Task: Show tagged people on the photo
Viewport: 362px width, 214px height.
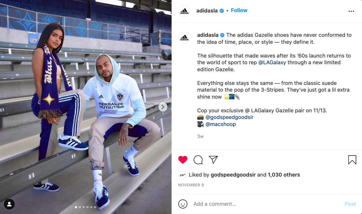Action: pyautogui.click(x=9, y=204)
